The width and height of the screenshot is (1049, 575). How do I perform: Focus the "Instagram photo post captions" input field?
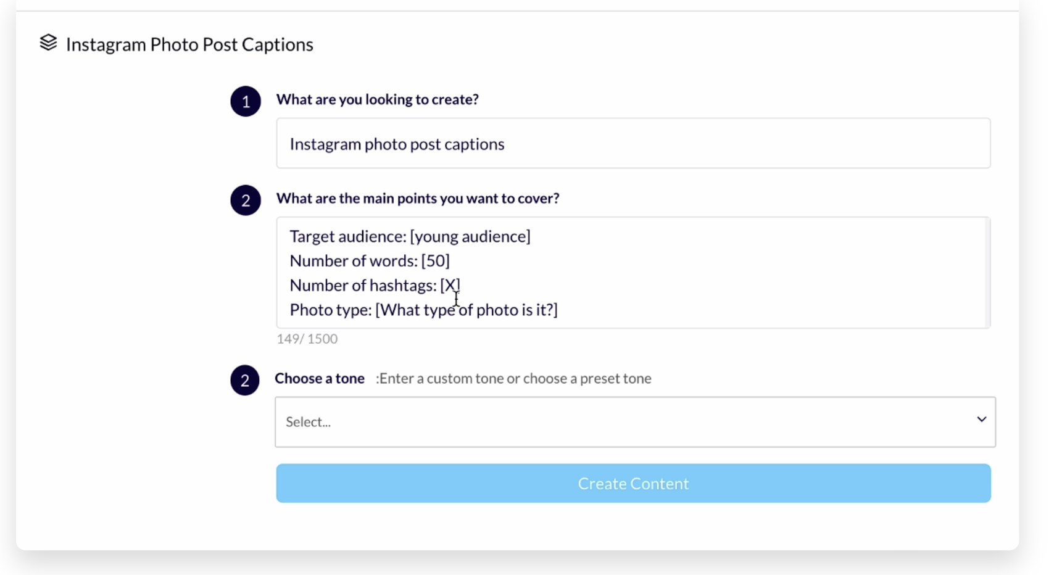point(633,144)
